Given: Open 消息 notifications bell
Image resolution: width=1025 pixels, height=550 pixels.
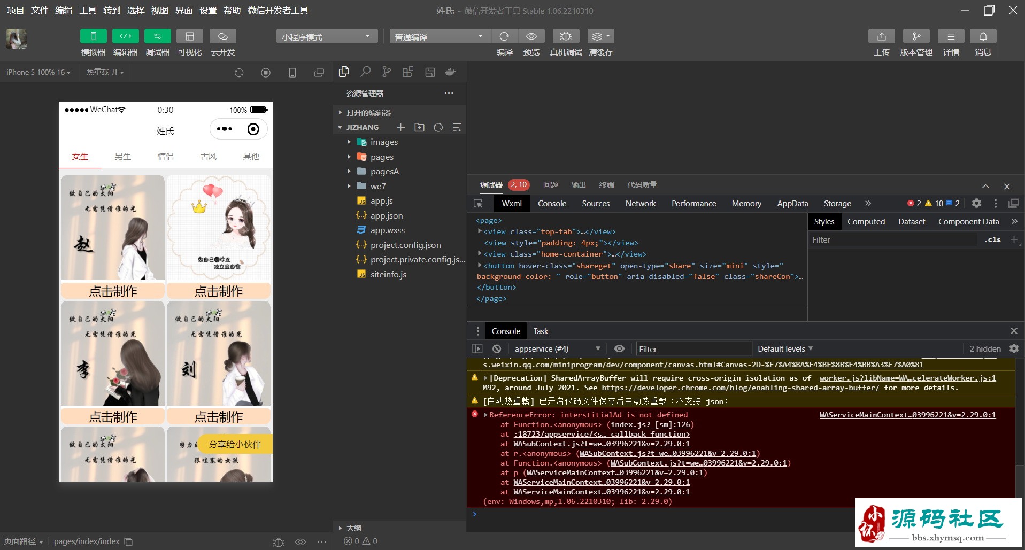Looking at the screenshot, I should (983, 36).
